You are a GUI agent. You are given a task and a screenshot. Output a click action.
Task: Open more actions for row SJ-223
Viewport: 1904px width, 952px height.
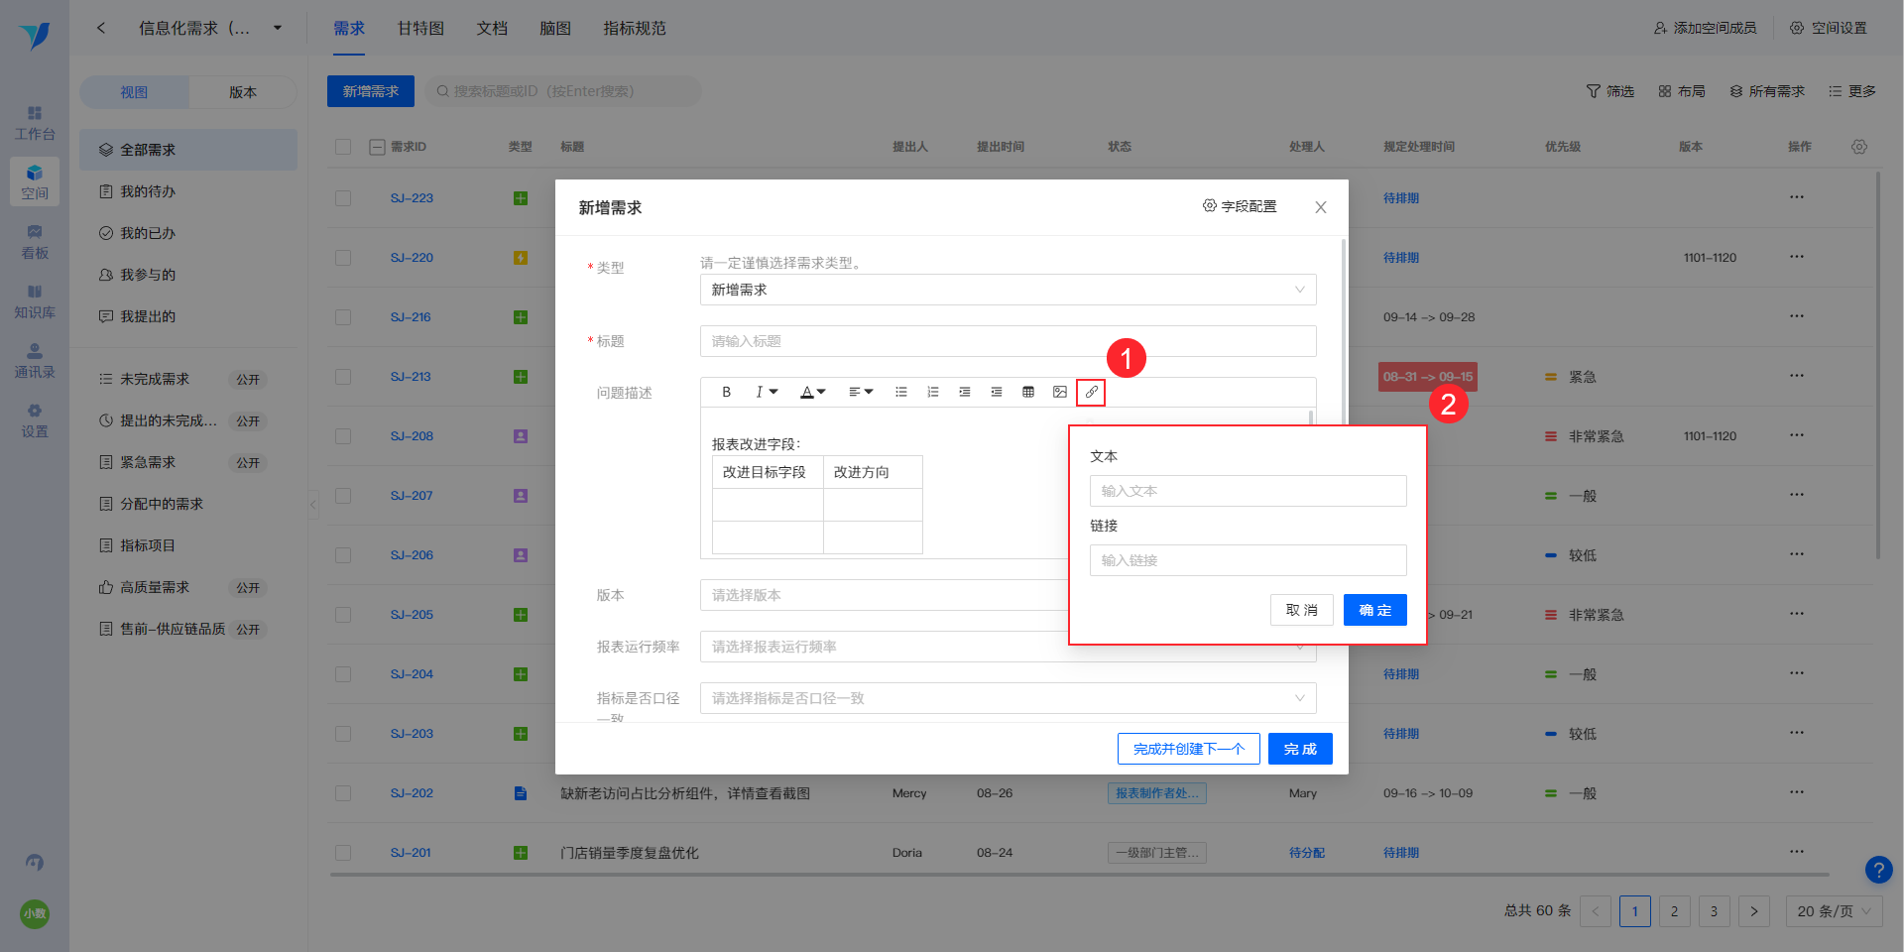click(1797, 197)
